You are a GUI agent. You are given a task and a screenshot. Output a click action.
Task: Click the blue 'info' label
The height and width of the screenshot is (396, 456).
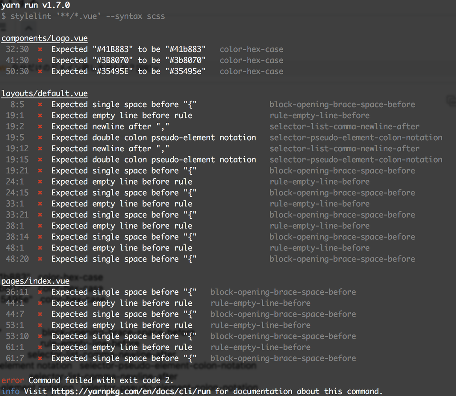pos(11,392)
